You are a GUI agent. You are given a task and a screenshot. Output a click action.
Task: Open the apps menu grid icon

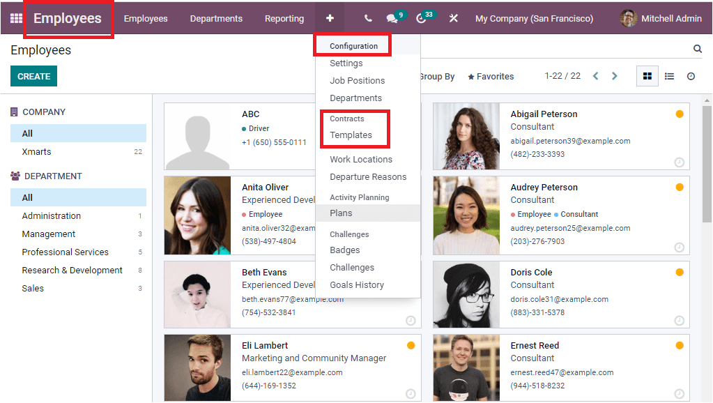click(x=15, y=18)
